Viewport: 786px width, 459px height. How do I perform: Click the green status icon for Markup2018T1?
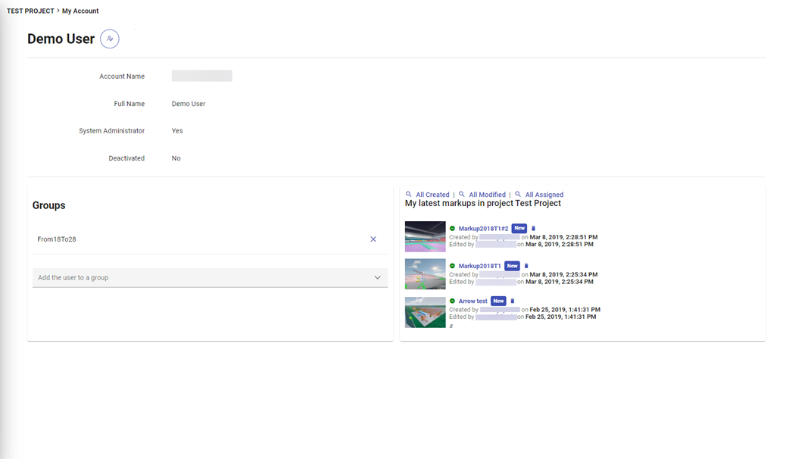(x=453, y=266)
